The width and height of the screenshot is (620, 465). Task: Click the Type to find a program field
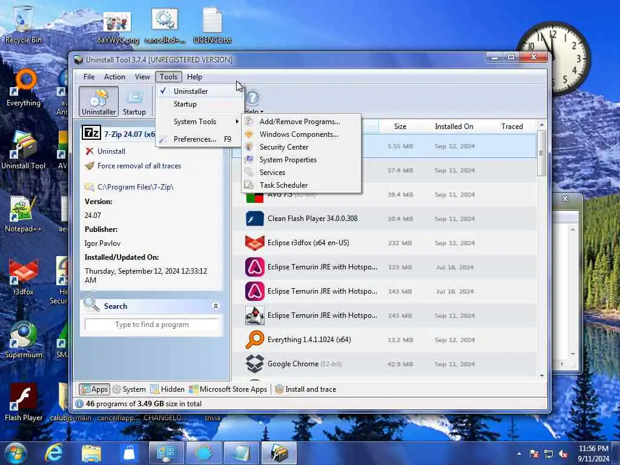[151, 325]
